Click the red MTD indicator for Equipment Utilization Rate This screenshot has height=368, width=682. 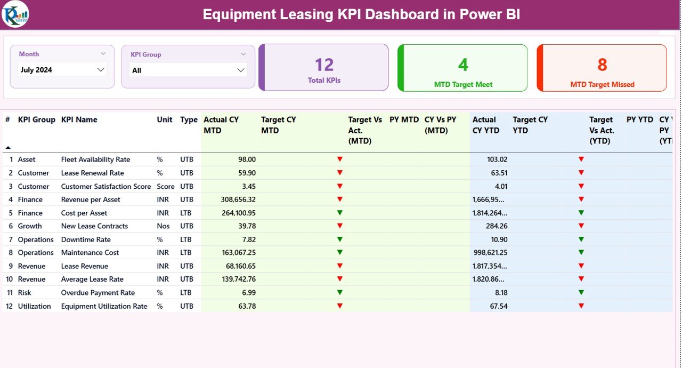(340, 306)
